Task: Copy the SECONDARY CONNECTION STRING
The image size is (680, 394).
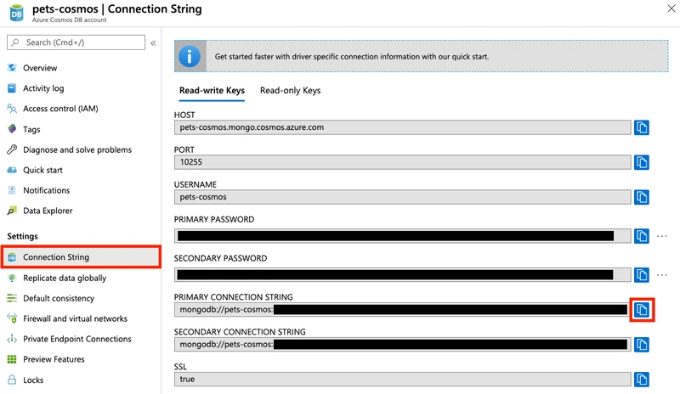Action: click(x=642, y=344)
